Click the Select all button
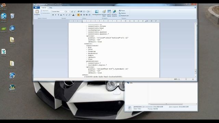The height and width of the screenshot is (123, 219). tap(124, 16)
